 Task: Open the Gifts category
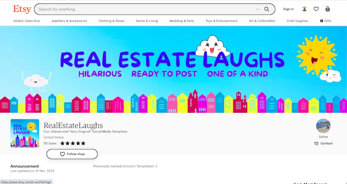326,21
